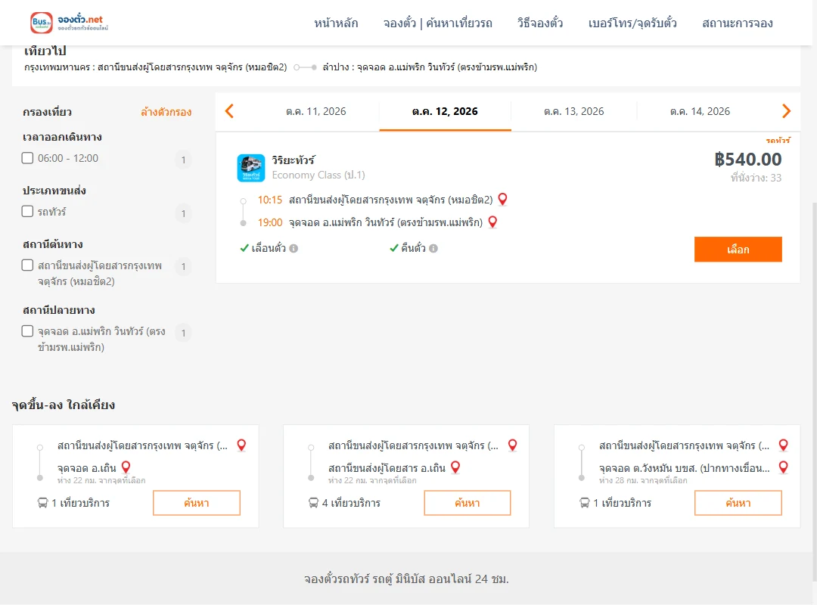
Task: Click bus icon in ต.วังหมัน card
Action: coord(585,503)
